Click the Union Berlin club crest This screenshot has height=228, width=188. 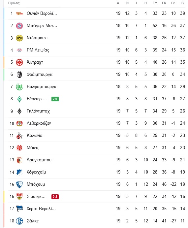(19, 14)
